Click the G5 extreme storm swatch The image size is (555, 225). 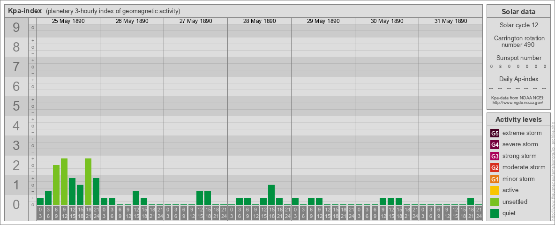click(495, 133)
